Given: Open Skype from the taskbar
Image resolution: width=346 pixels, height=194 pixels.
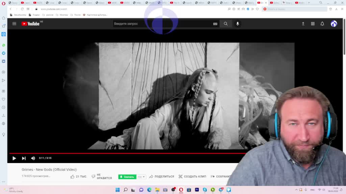Looking at the screenshot, I should (205, 190).
